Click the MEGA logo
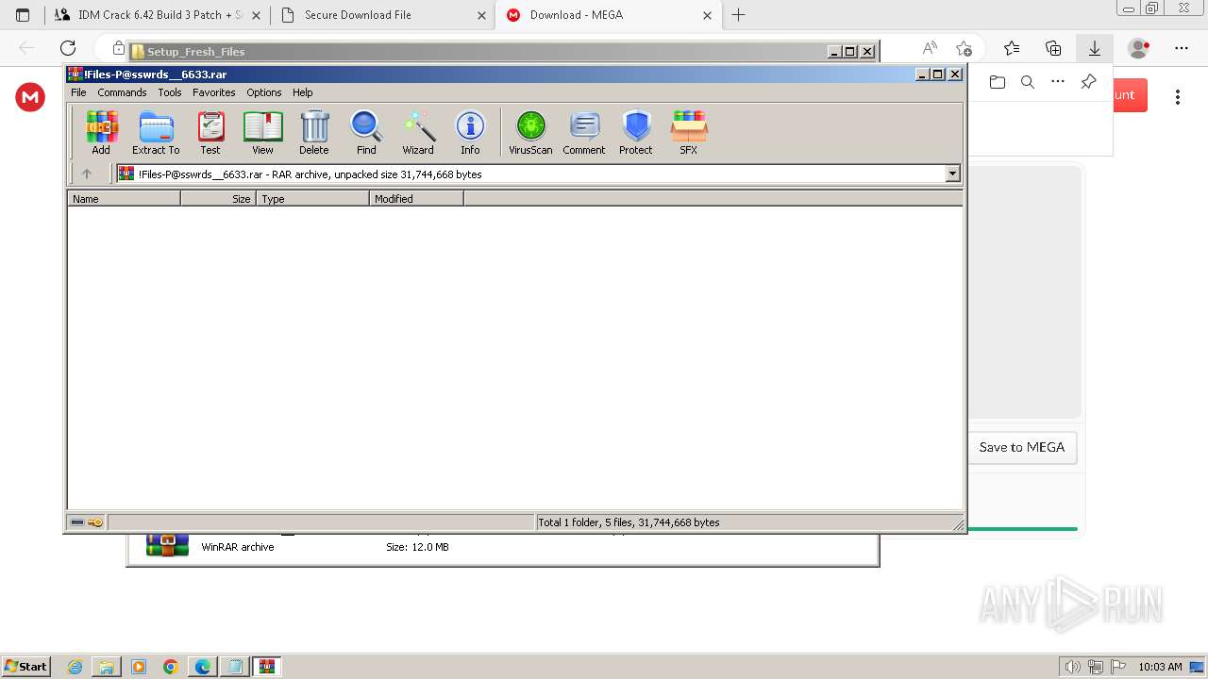 (30, 97)
